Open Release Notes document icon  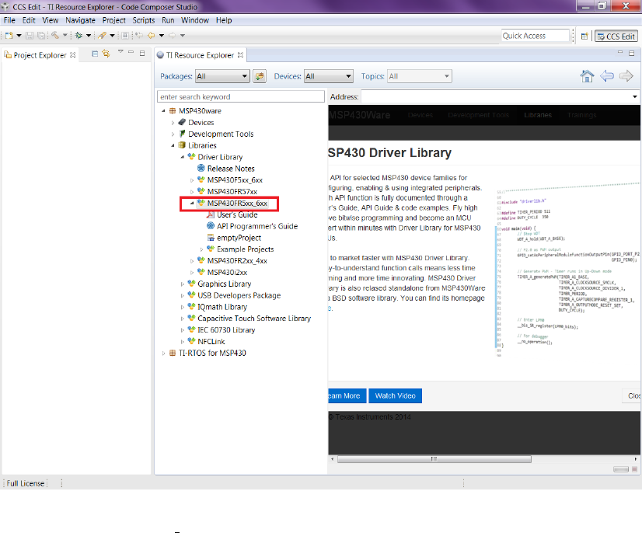(x=201, y=169)
